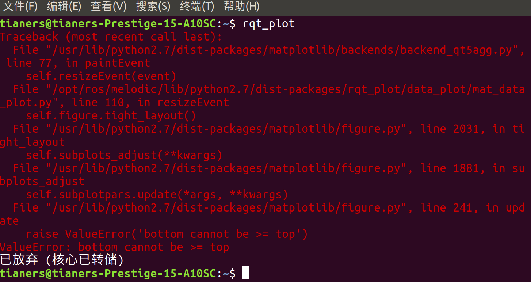The image size is (531, 282).
Task: Open the 文件(F) menu
Action: [20, 6]
